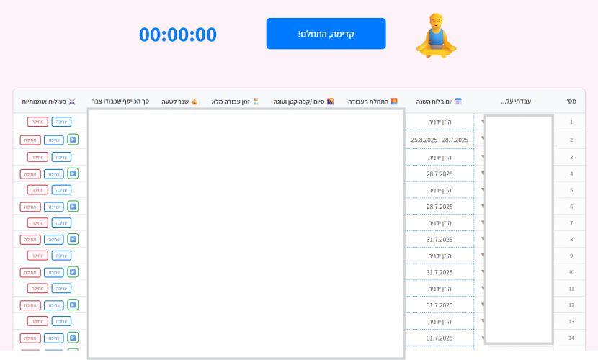Click the green play icon in row 2

coord(73,140)
